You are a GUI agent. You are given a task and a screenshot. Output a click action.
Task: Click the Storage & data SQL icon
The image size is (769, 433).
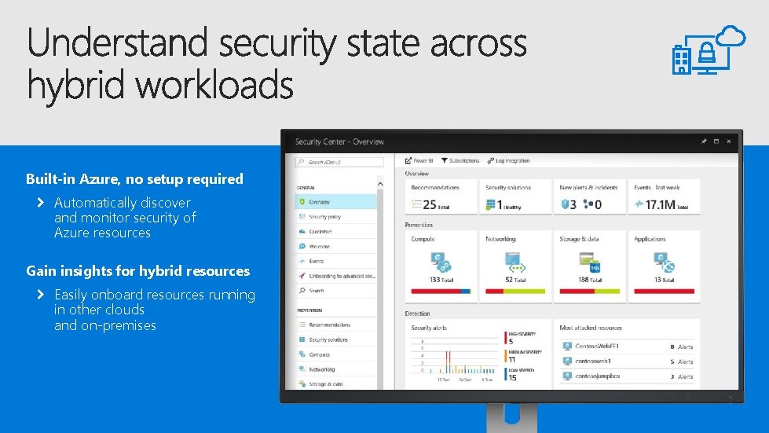tap(589, 262)
